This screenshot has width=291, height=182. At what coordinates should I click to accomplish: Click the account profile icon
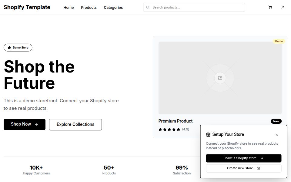click(x=283, y=7)
